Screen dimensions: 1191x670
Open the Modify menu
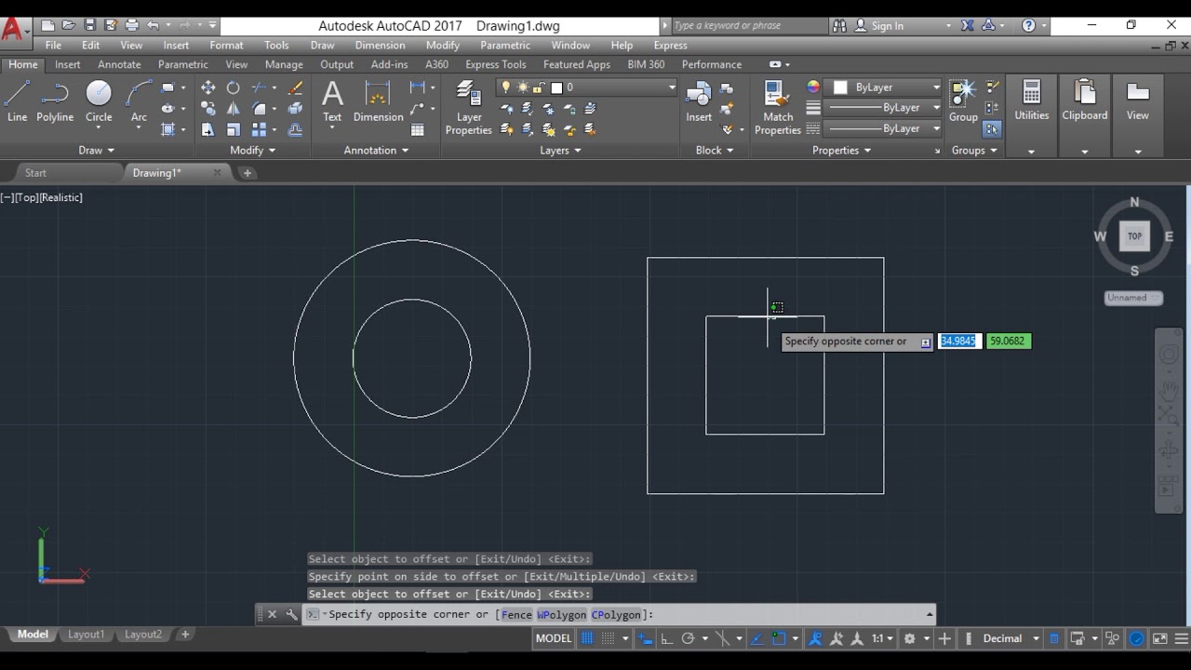pyautogui.click(x=442, y=45)
